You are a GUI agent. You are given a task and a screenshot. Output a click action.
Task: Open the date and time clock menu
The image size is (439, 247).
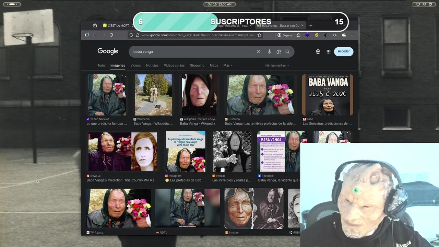point(219,4)
